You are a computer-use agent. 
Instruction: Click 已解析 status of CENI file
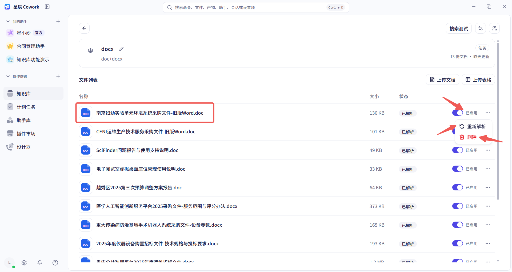click(x=408, y=132)
